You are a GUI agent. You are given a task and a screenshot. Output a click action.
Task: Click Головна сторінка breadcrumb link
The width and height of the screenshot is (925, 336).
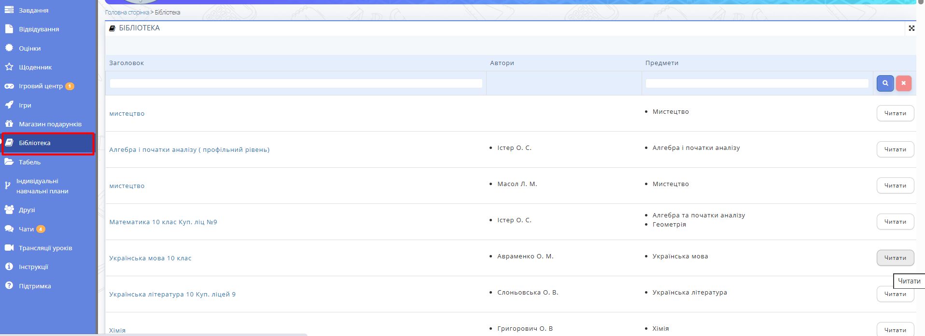coord(127,13)
